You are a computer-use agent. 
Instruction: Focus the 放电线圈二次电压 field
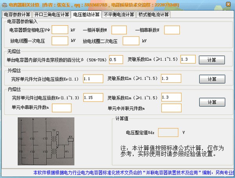coord(131,41)
